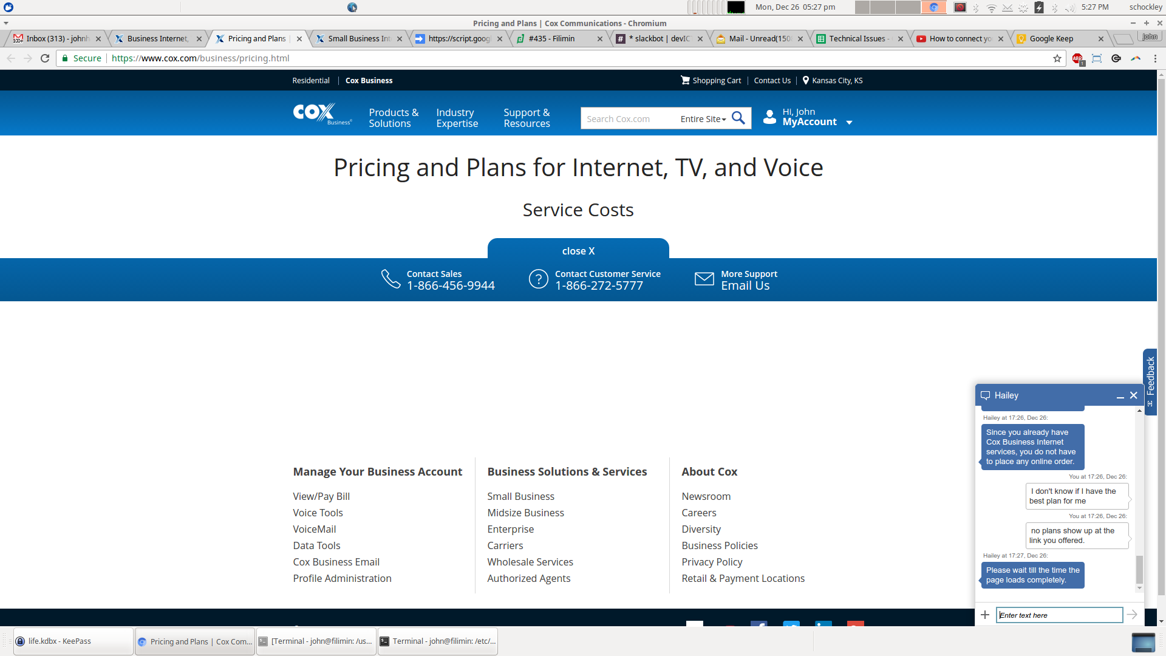Open life.kdbx - KeePass in taskbar
Viewport: 1166px width, 656px height.
click(x=73, y=641)
